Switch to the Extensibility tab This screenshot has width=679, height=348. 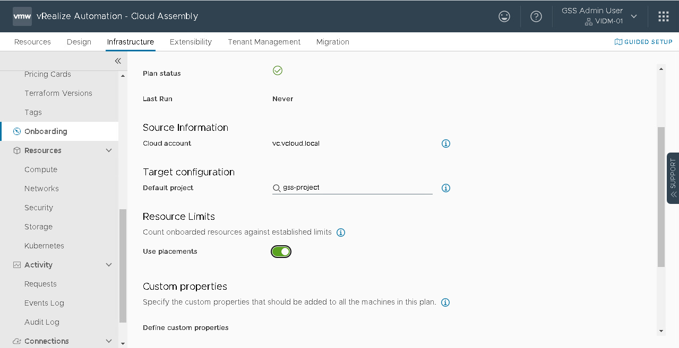191,42
